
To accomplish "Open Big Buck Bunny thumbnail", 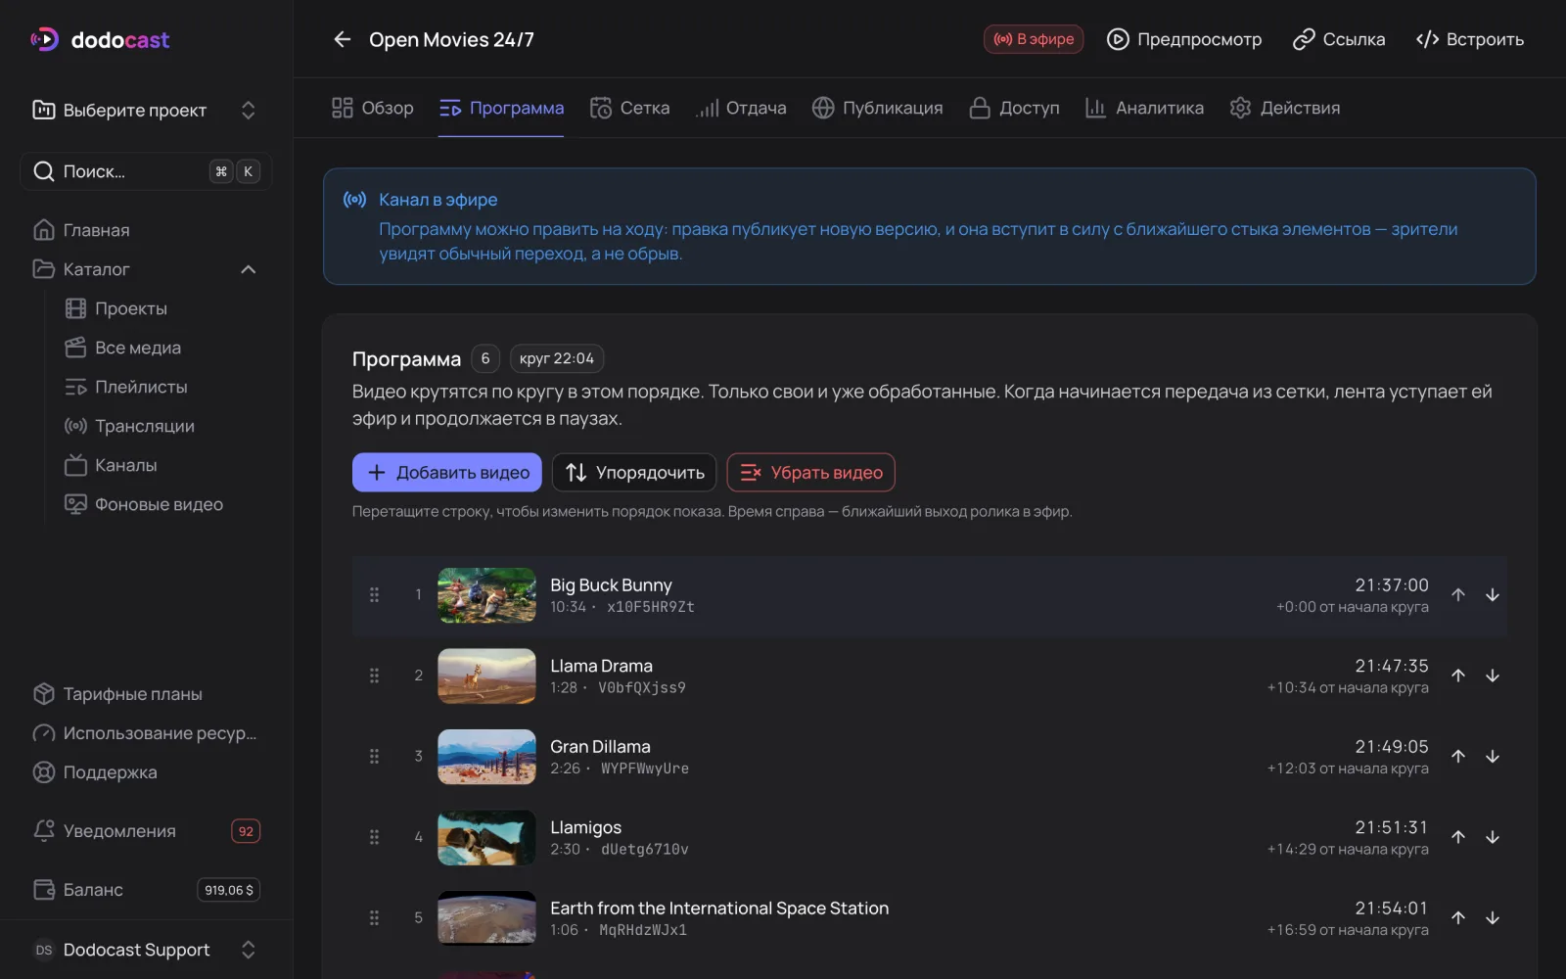I will (486, 595).
